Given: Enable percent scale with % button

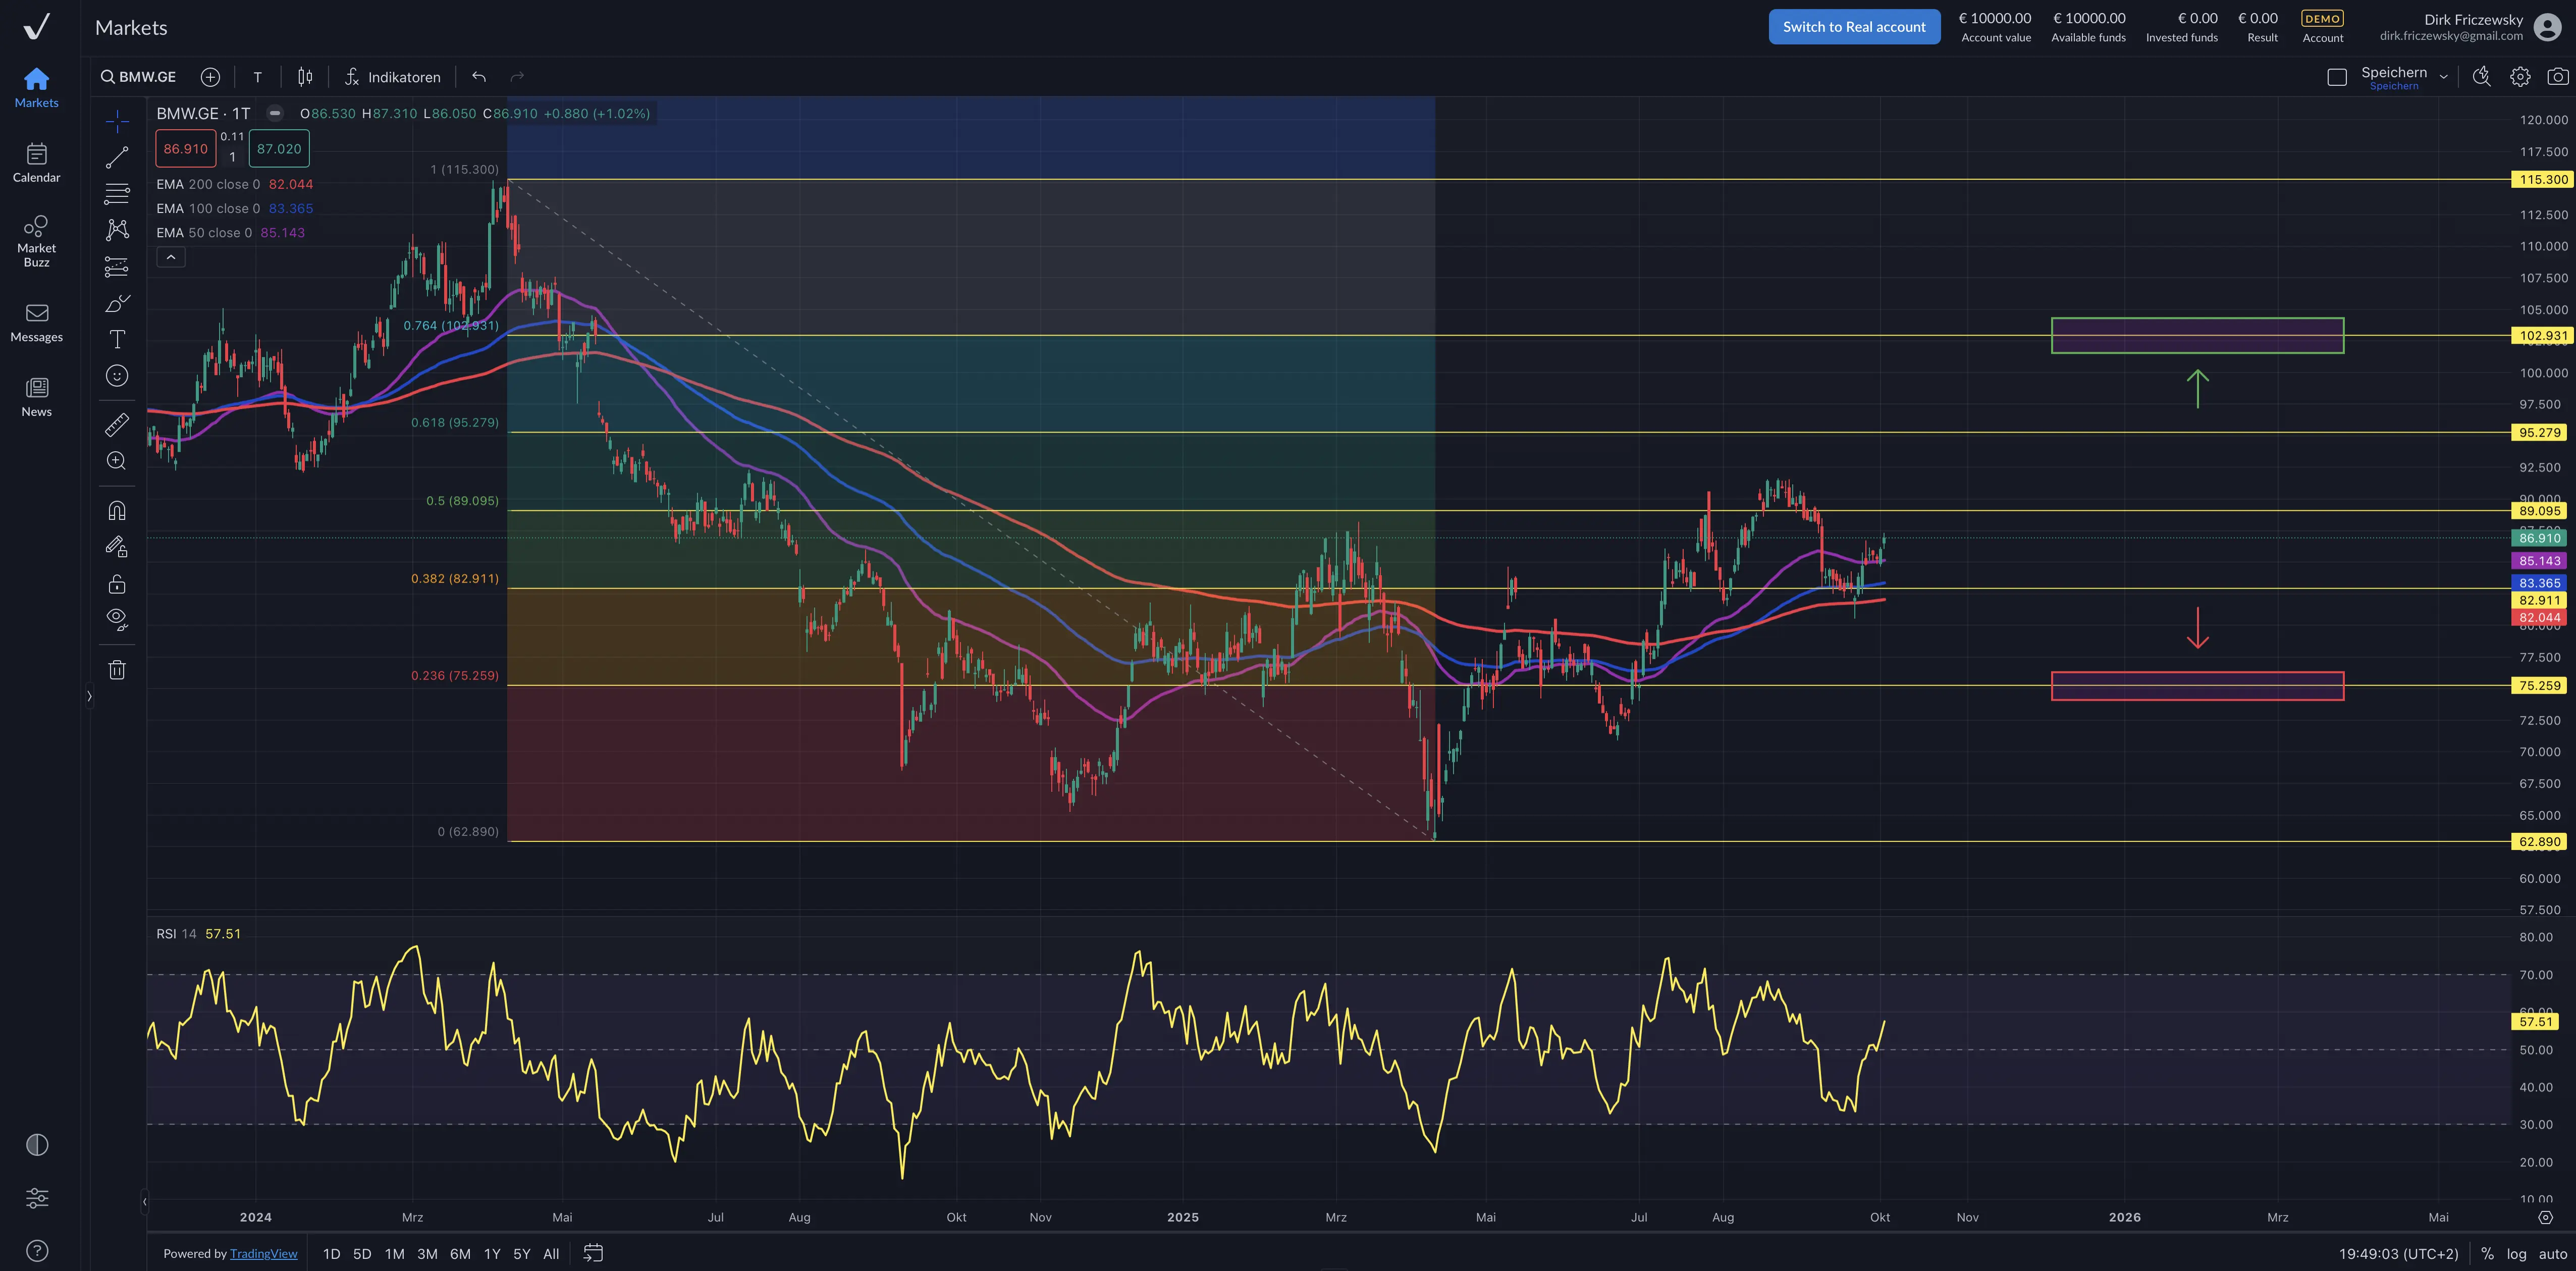Looking at the screenshot, I should pyautogui.click(x=2487, y=1253).
